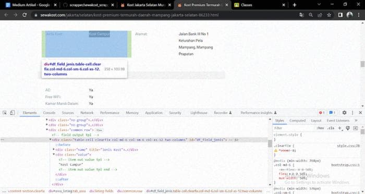Click the browser forward arrow

(x=15, y=15)
